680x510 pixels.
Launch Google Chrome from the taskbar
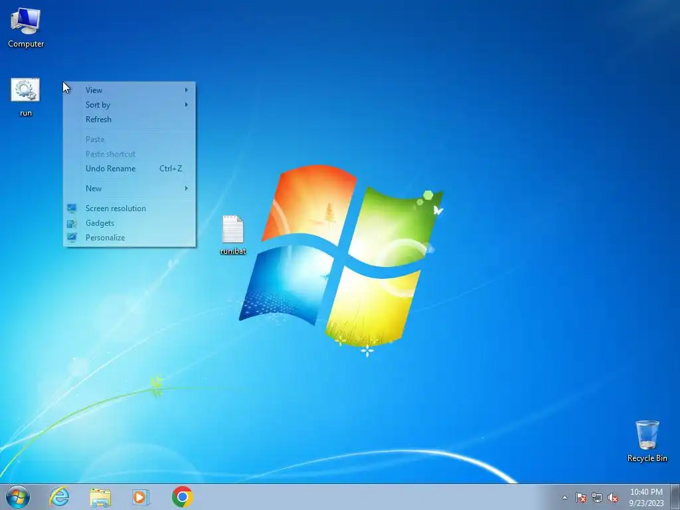coord(182,497)
